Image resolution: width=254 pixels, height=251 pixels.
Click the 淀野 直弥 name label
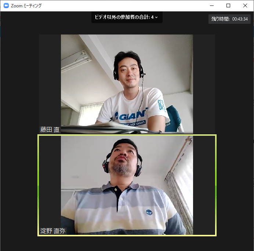[x=53, y=231]
